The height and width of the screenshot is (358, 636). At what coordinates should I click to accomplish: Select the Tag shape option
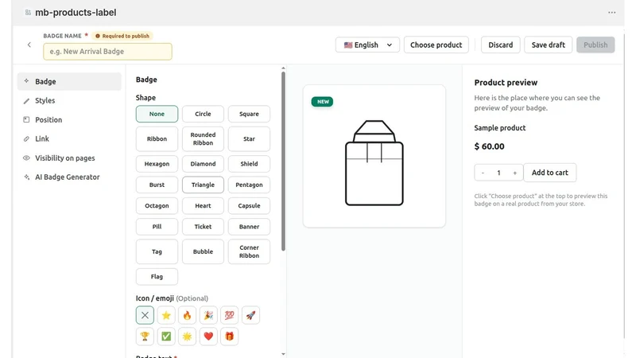click(x=157, y=251)
